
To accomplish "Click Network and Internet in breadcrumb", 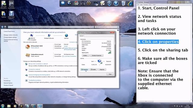I will (27, 27).
